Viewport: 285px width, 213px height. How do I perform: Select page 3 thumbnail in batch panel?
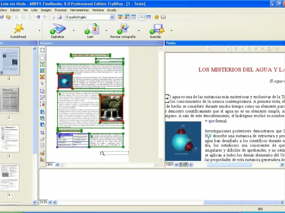pos(10,138)
